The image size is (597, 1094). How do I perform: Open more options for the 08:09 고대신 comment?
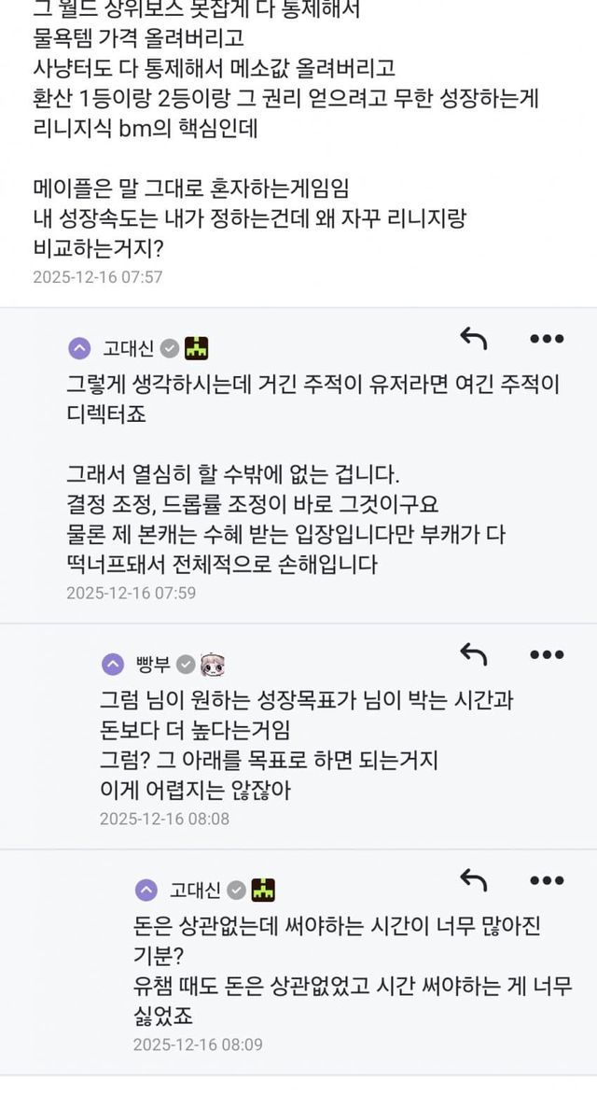click(x=547, y=880)
